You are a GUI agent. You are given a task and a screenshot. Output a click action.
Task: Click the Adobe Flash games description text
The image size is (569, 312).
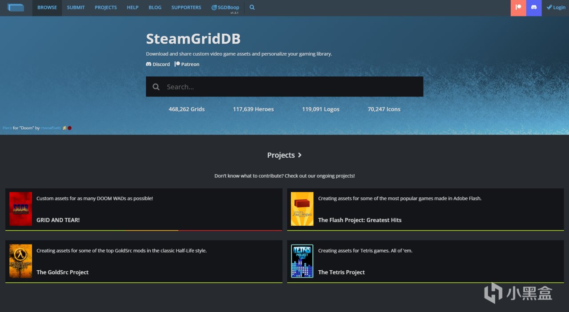point(400,199)
